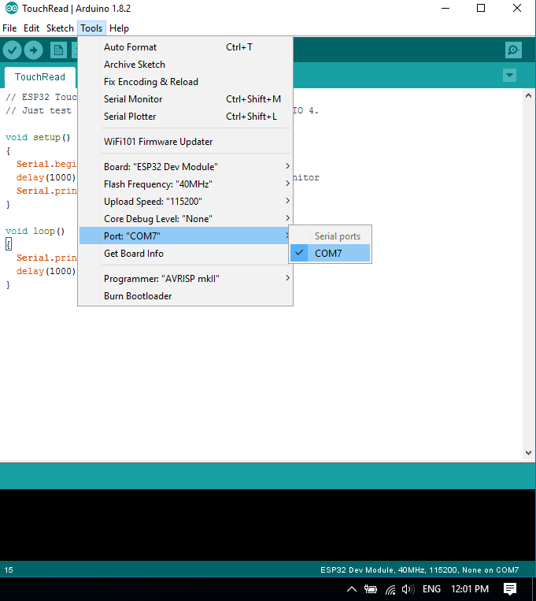Select the checked COM7 serial port

tap(329, 254)
